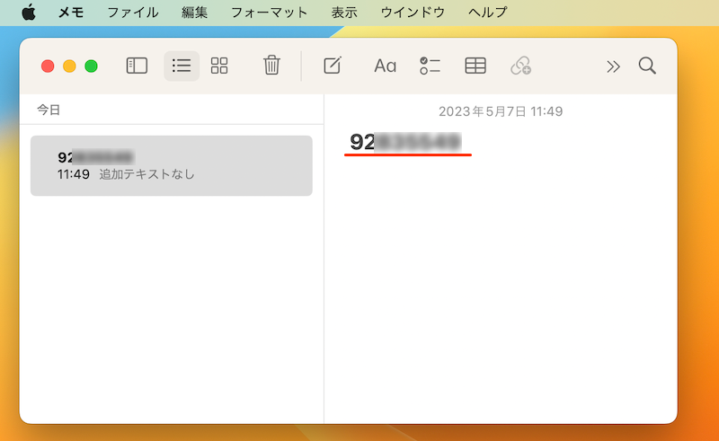719x441 pixels.
Task: Add a table to the note
Action: (x=475, y=66)
